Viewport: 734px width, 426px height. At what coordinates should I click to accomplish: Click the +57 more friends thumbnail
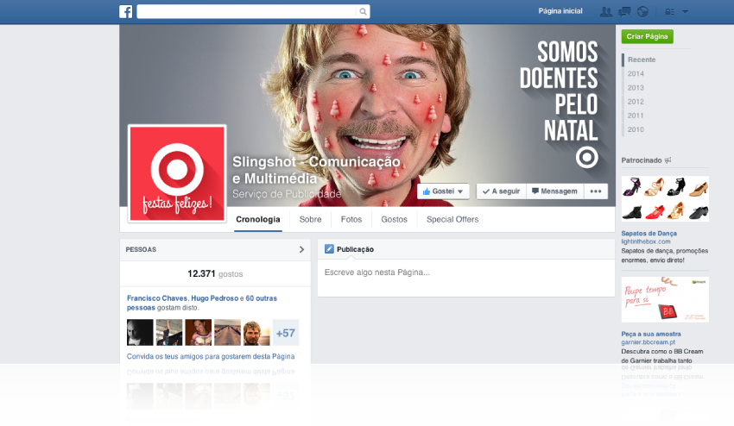tap(285, 333)
